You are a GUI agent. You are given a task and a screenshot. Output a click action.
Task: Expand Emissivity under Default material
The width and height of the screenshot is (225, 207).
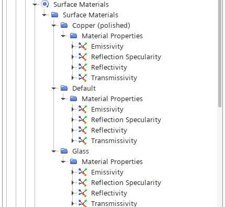(73, 109)
